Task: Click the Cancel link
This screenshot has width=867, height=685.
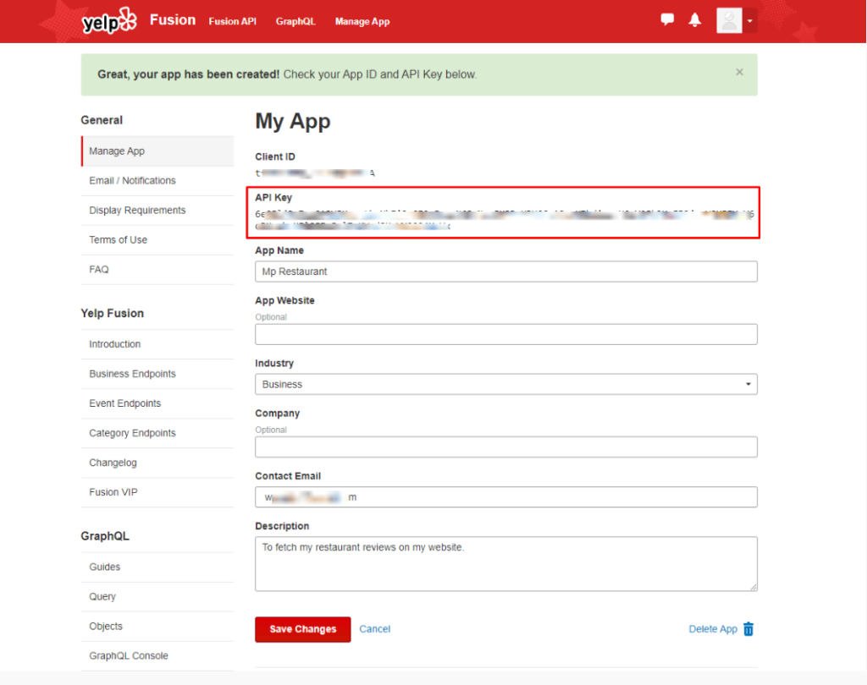Action: tap(375, 629)
